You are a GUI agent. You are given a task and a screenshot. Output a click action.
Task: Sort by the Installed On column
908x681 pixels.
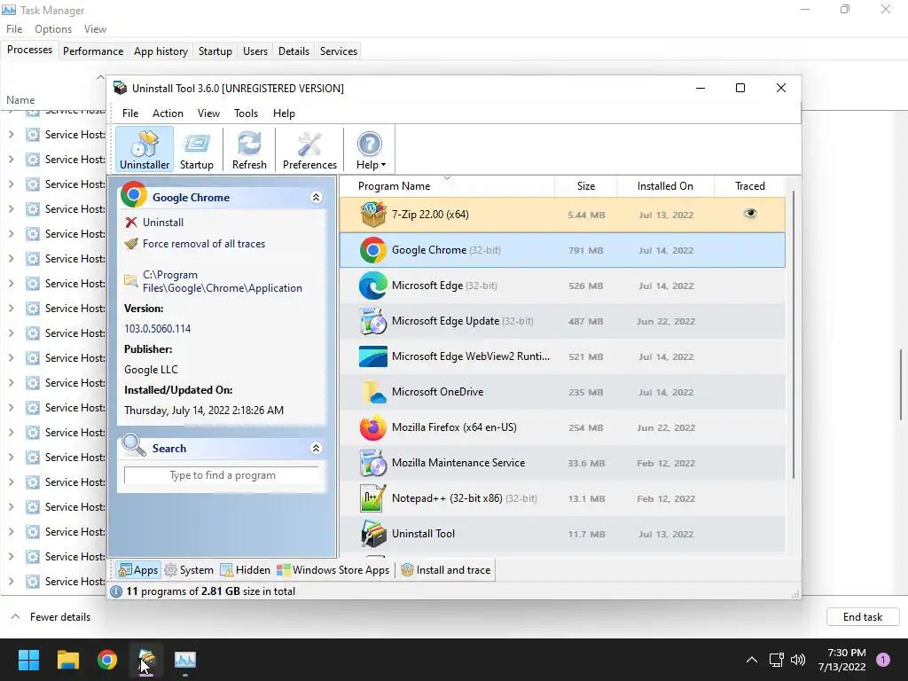665,186
